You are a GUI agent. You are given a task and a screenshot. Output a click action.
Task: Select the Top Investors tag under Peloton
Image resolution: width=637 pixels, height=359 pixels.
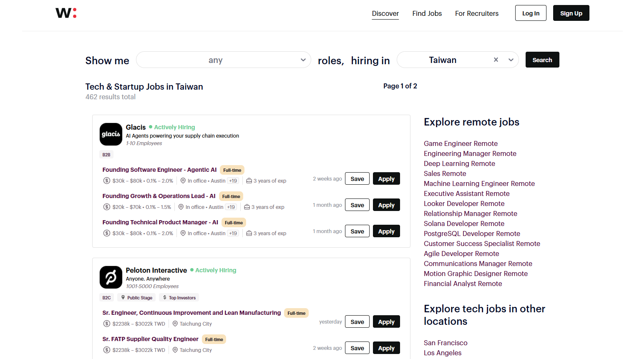179,298
